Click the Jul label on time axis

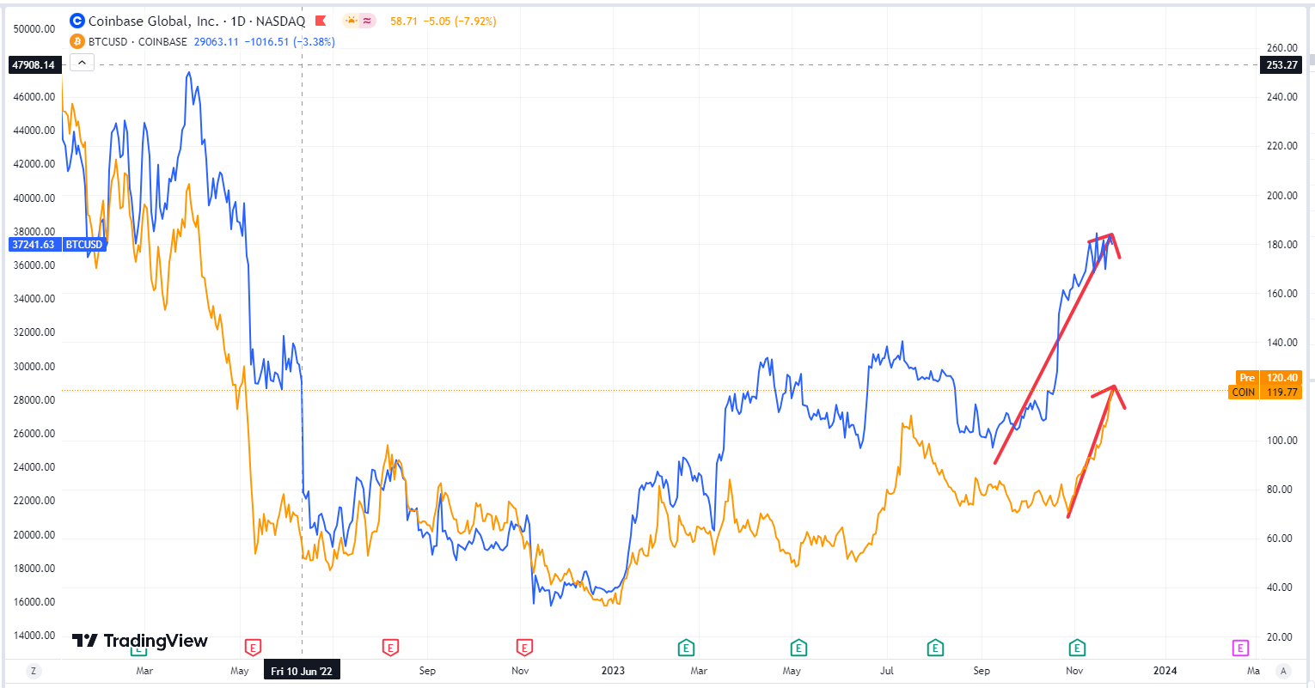pos(887,671)
